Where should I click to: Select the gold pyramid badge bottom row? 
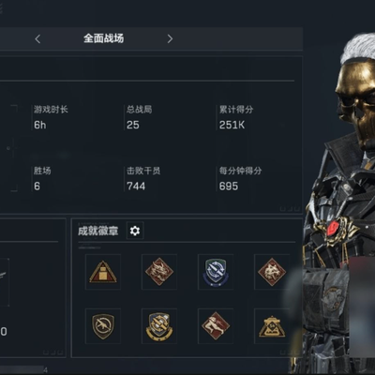point(272,326)
